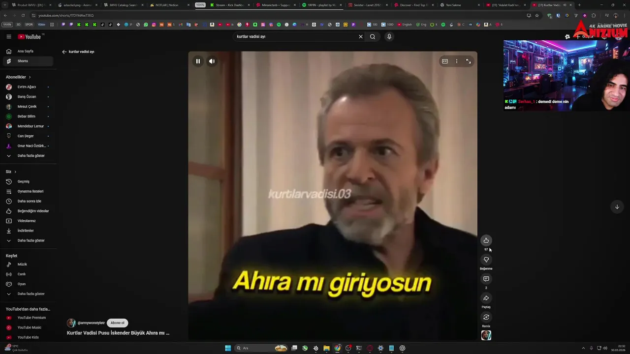Image resolution: width=630 pixels, height=354 pixels.
Task: Go back from kurtlar vadisi ayı
Action: (64, 52)
